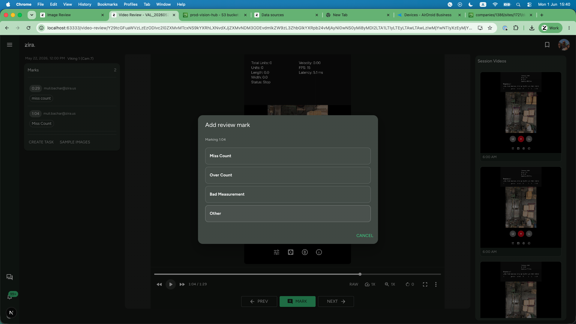This screenshot has width=576, height=324.
Task: Click the green MARK button
Action: coord(297,301)
